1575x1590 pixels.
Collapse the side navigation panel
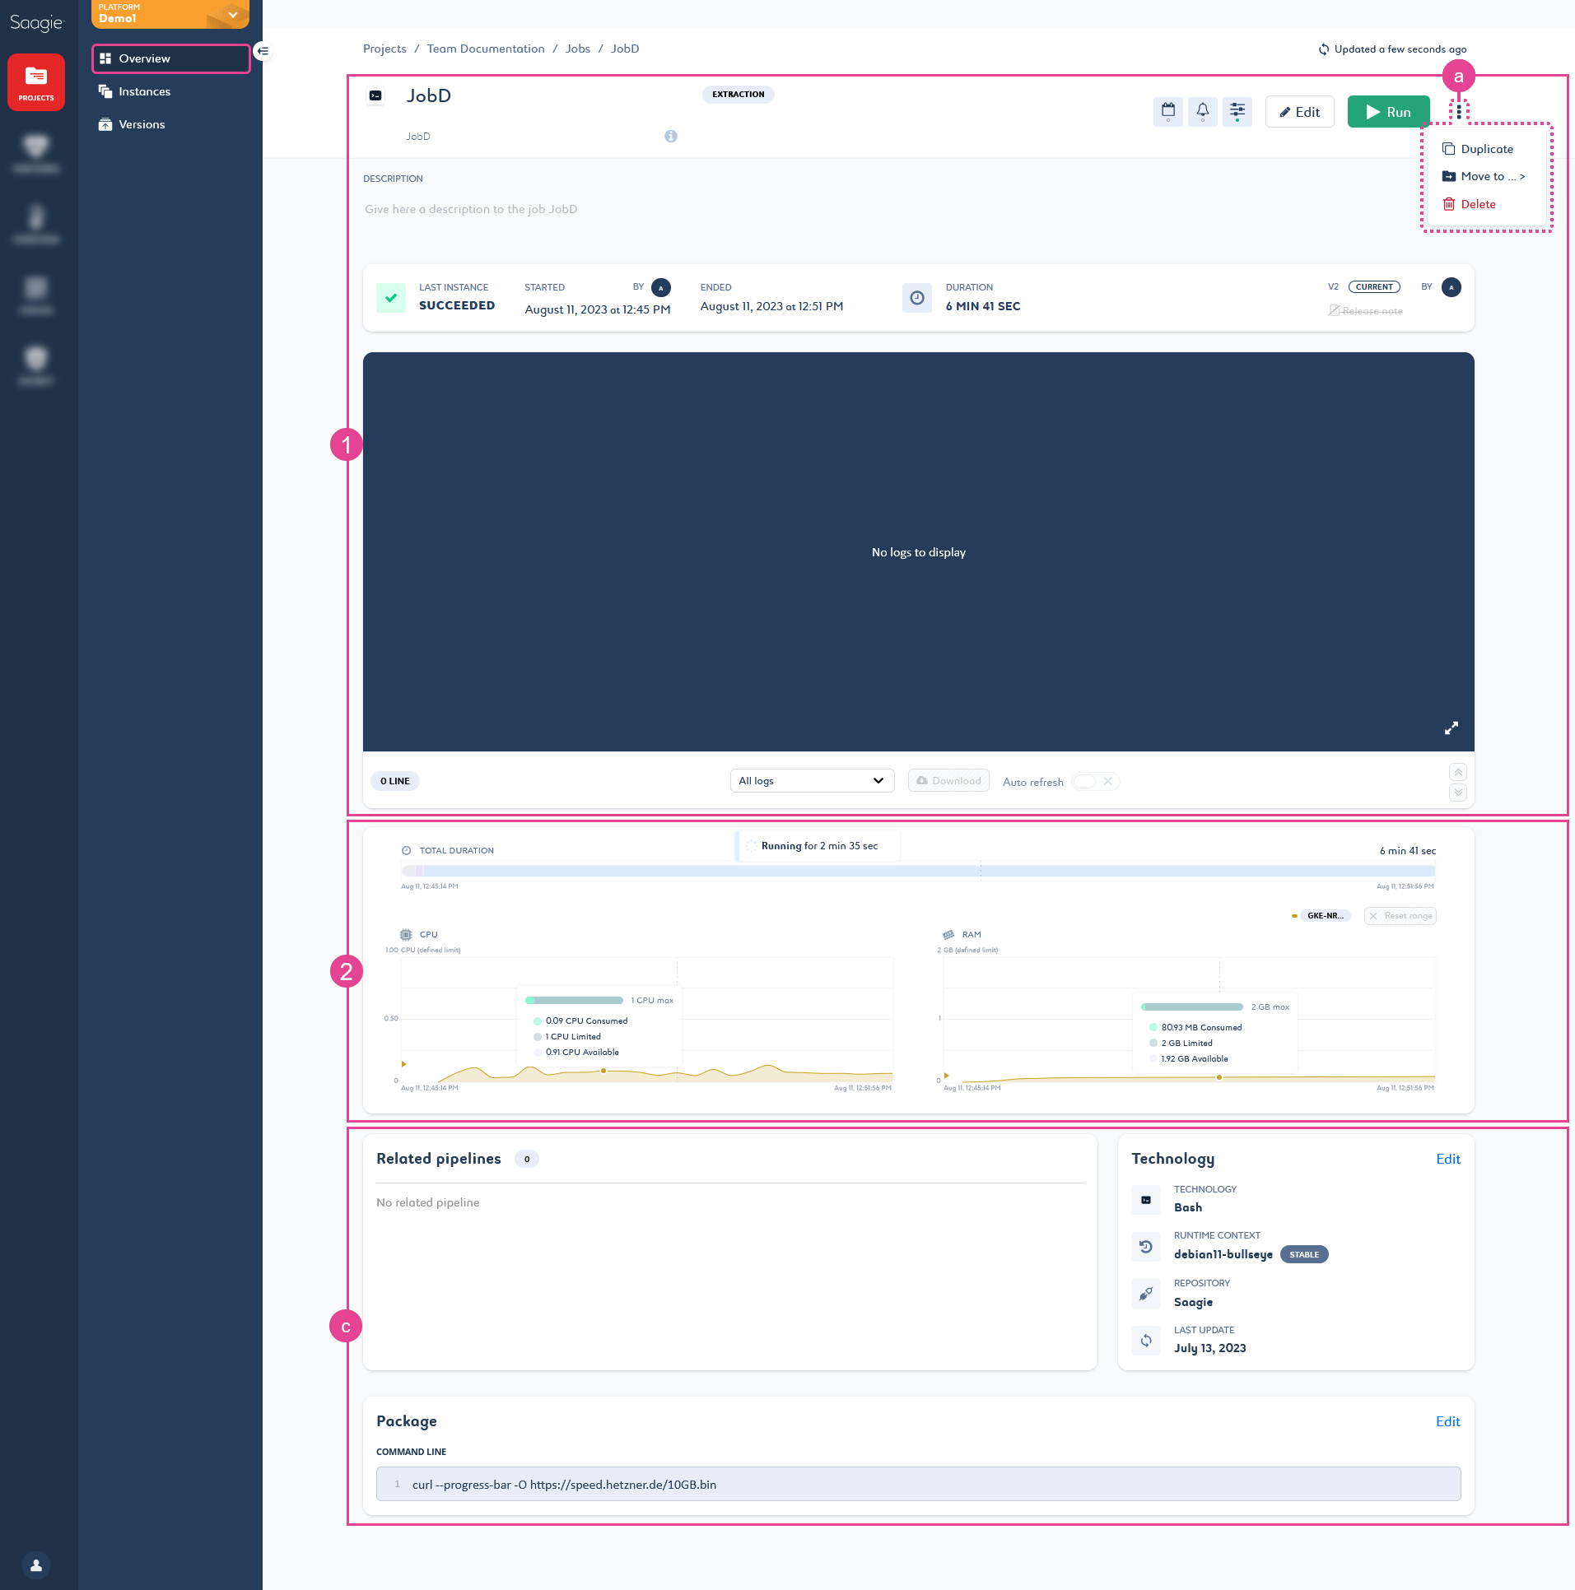262,51
